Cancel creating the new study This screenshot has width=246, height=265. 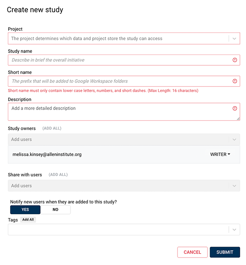192,252
